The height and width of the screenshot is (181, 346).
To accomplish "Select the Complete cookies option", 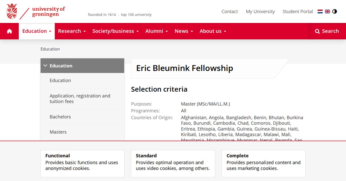I will pos(264,163).
